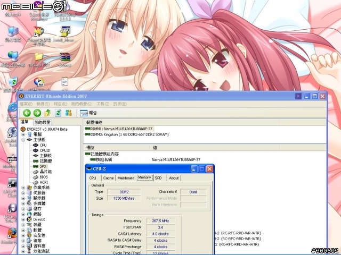Screen dimensions: 341x255
Task: Open the 報告 report toolbar button
Action: coord(88,113)
